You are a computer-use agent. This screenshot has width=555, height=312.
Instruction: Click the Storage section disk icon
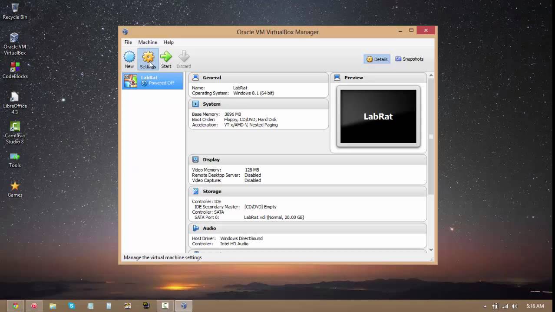coord(195,191)
